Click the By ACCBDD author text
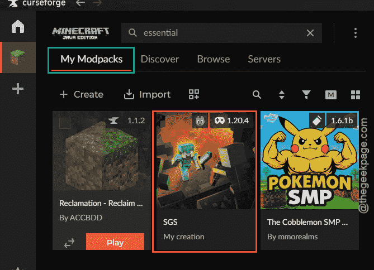374x270 pixels. pyautogui.click(x=81, y=218)
